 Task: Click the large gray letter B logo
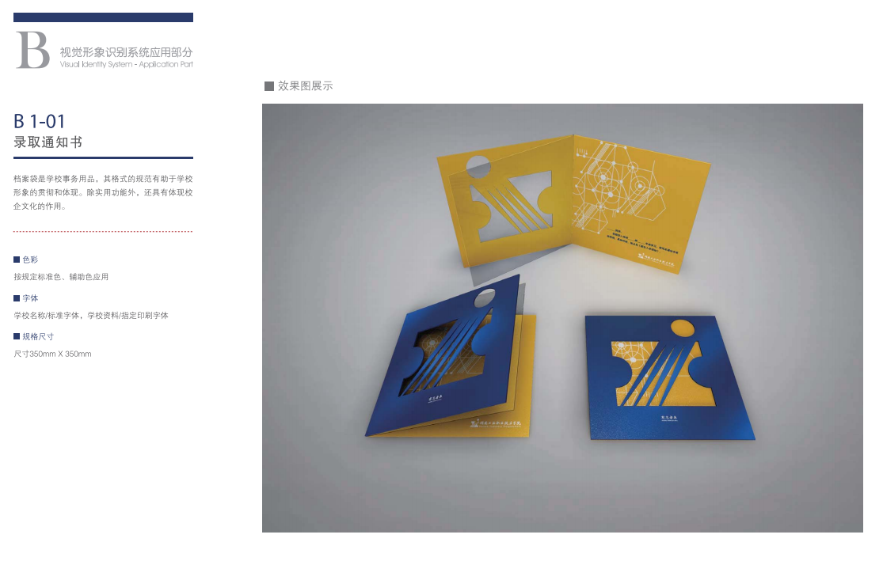point(32,50)
